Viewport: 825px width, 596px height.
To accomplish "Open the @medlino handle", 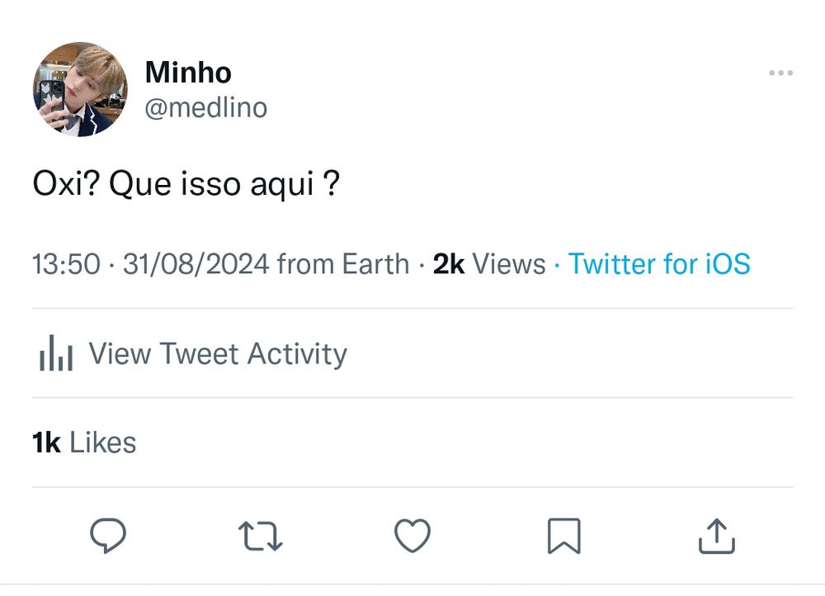I will click(206, 108).
